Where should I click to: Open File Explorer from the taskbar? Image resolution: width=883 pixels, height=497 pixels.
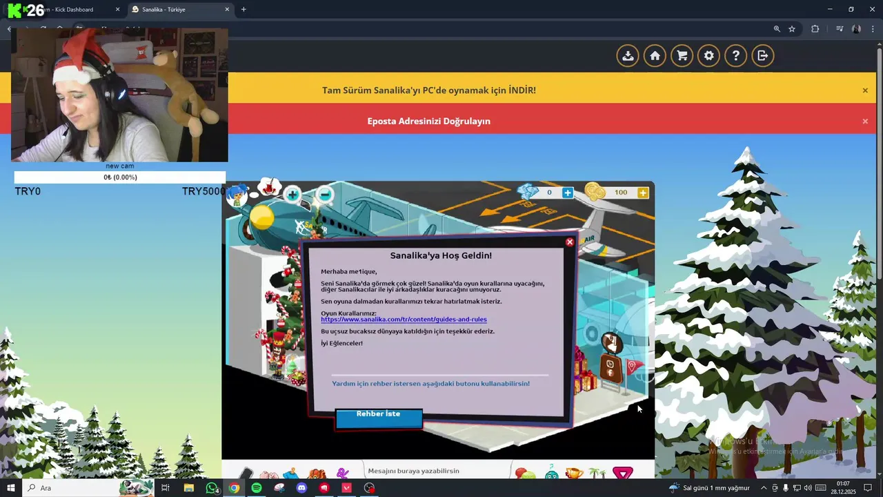pyautogui.click(x=188, y=488)
